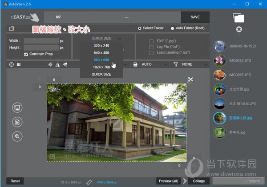
Task: Click the Reset button
Action: click(15, 181)
